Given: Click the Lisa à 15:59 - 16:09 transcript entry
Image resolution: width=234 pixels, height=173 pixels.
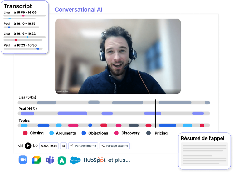Looking at the screenshot, I should pyautogui.click(x=24, y=15).
